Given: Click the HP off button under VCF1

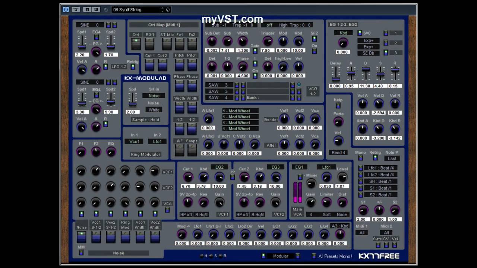Looking at the screenshot, I should (186, 214).
